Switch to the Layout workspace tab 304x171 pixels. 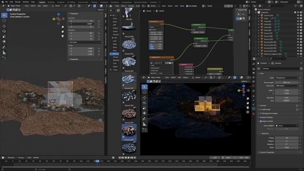tap(42, 2)
